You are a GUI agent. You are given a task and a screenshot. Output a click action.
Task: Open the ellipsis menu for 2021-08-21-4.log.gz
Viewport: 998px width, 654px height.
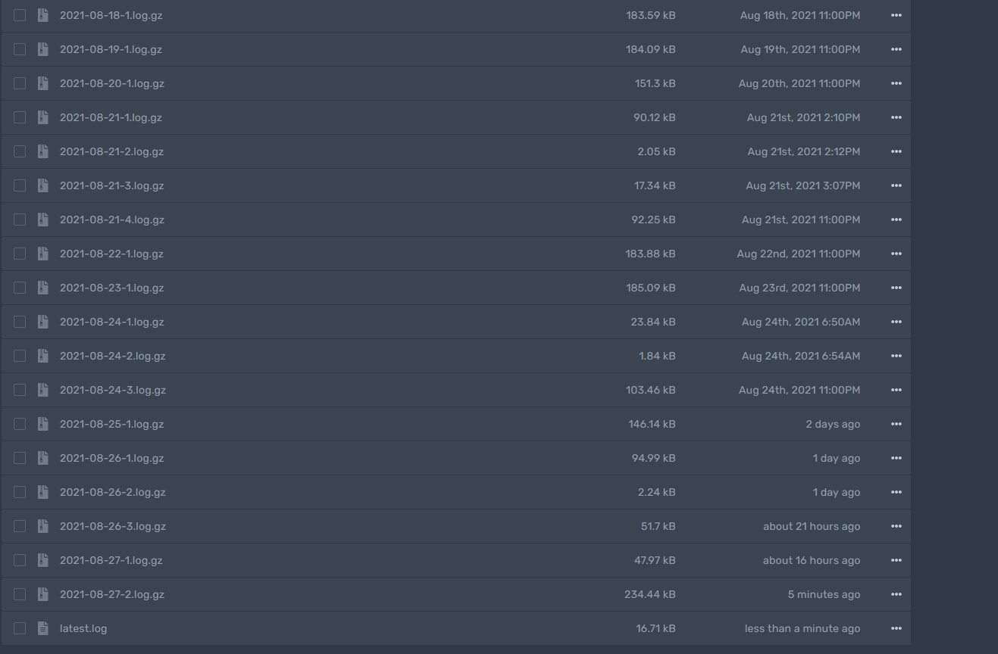(x=896, y=220)
